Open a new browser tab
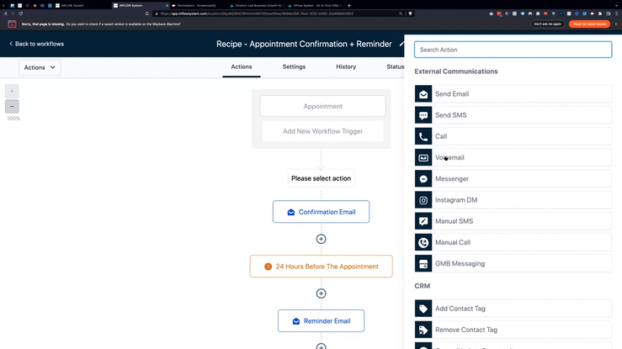 pos(348,6)
